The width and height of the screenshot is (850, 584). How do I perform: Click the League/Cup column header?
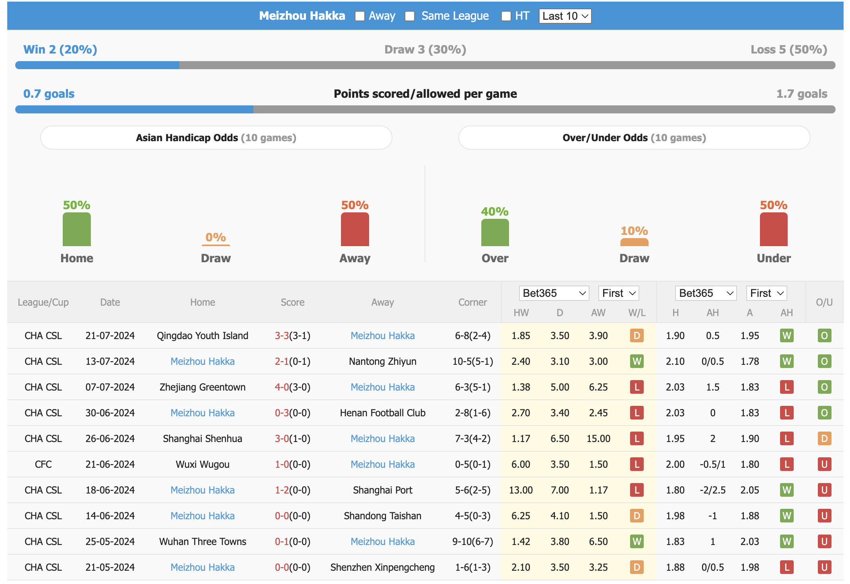click(x=43, y=302)
